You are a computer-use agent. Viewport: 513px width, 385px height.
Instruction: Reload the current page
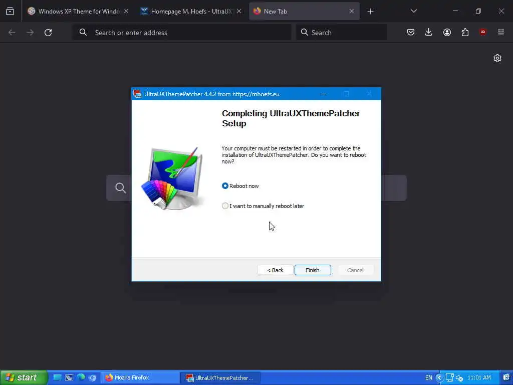48,33
